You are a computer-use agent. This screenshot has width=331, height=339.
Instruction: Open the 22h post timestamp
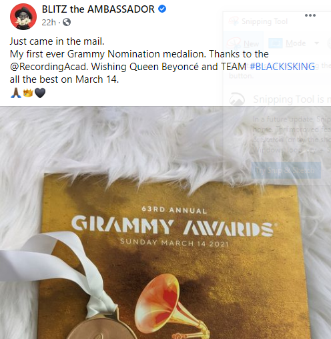pyautogui.click(x=49, y=22)
